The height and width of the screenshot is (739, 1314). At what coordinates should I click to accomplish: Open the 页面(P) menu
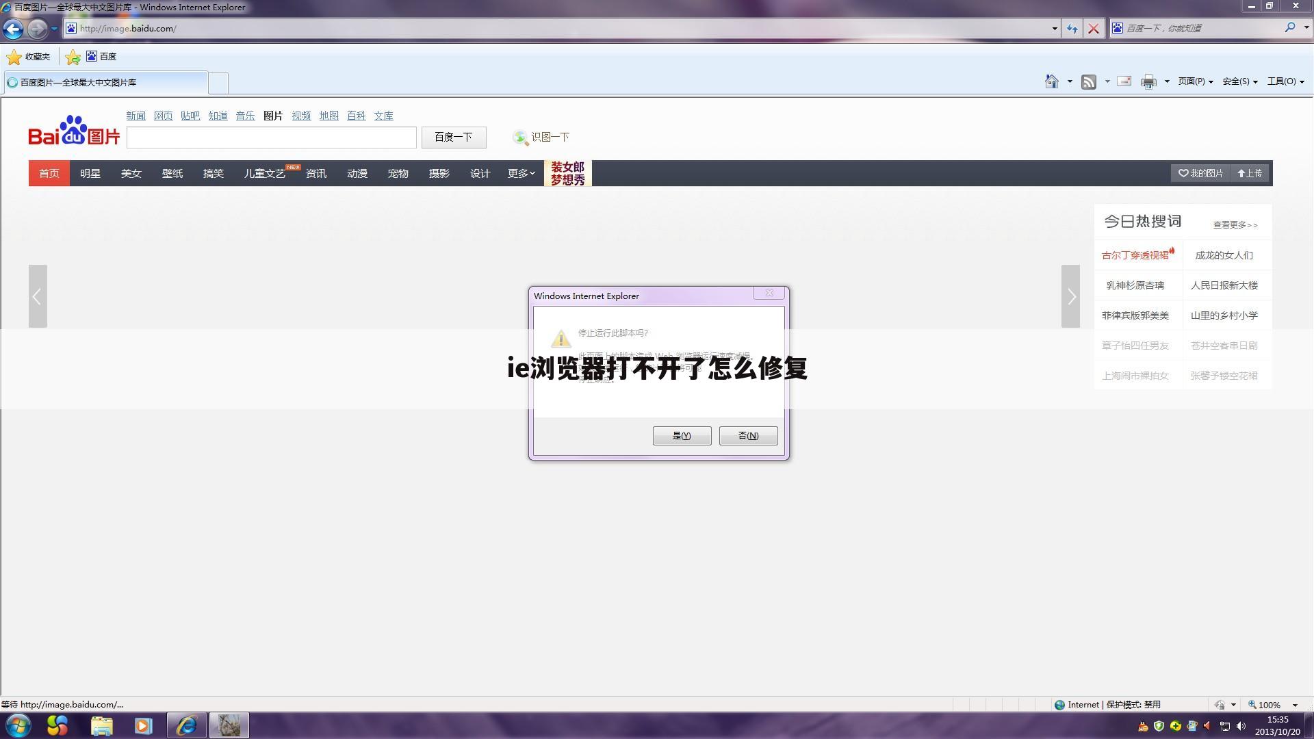click(1196, 81)
